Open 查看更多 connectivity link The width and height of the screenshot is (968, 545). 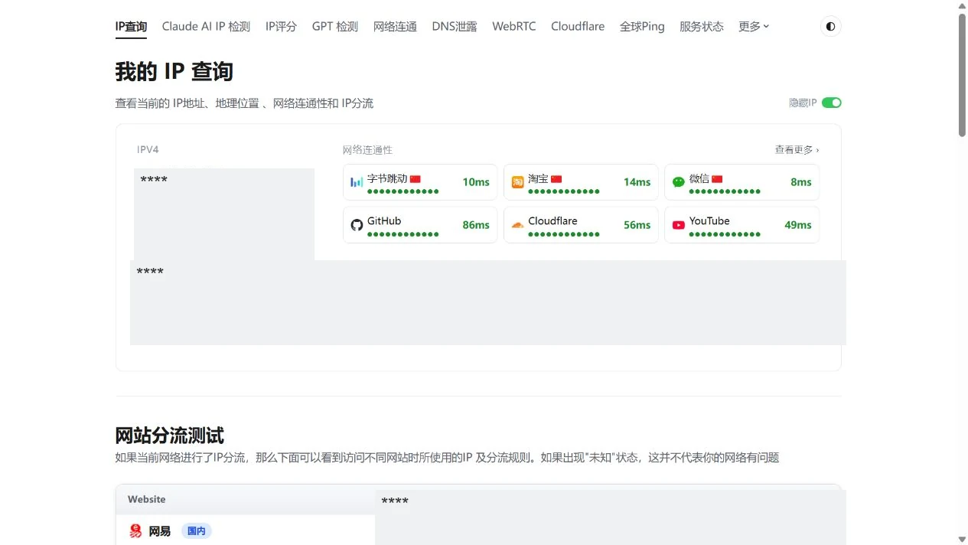(797, 150)
